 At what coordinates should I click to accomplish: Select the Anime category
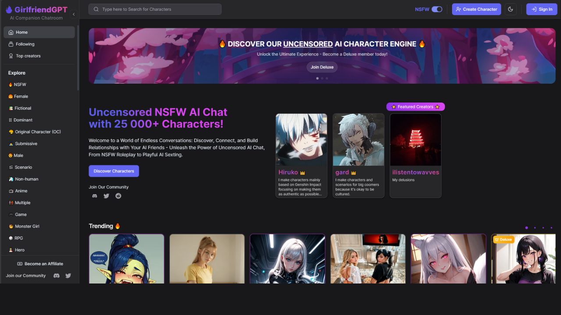pos(21,191)
